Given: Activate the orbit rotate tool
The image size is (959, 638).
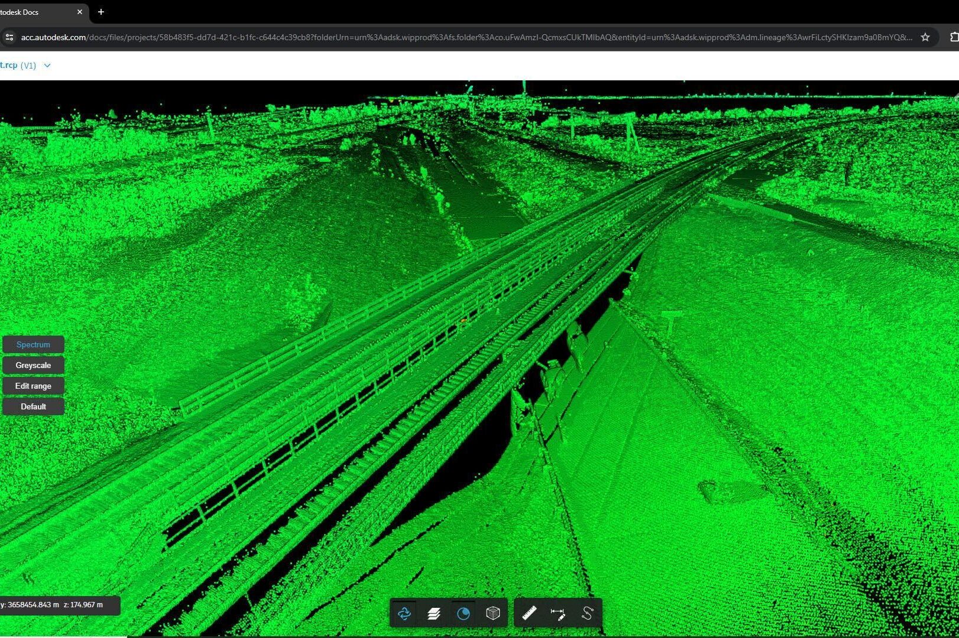Looking at the screenshot, I should point(404,614).
